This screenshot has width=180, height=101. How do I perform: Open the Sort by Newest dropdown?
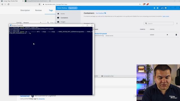(x=32, y=22)
